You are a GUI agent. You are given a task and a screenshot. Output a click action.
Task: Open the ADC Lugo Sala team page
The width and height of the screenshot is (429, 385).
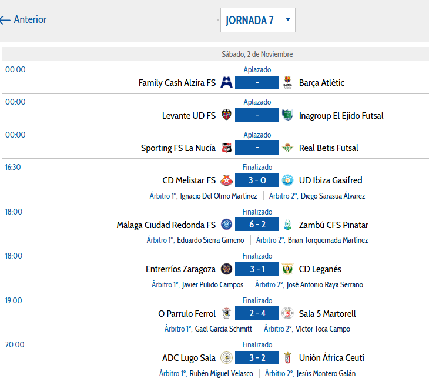(189, 358)
